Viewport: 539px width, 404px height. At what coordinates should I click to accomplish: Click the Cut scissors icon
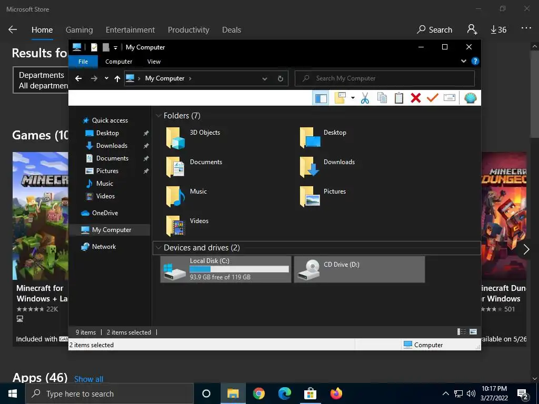click(x=365, y=98)
